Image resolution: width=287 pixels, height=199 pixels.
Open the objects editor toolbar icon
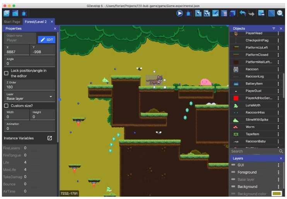click(198, 13)
